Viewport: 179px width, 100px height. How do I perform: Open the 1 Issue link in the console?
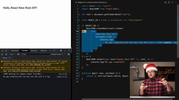(x=6, y=58)
